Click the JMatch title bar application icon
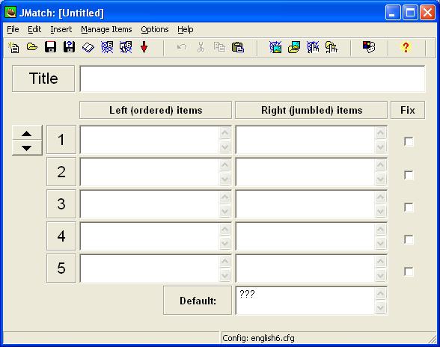440x347 pixels. click(10, 13)
